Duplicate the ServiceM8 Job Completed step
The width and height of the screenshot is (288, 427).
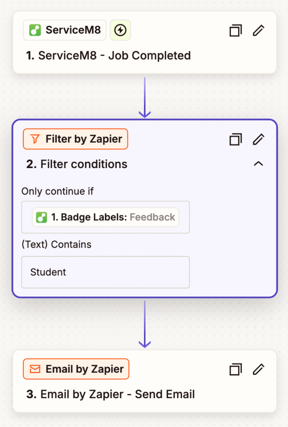pyautogui.click(x=235, y=30)
